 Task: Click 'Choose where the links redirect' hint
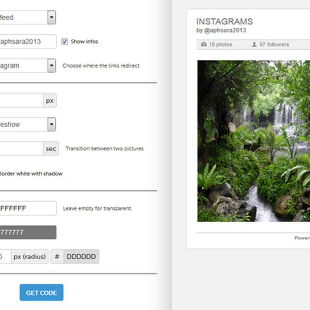click(x=101, y=65)
